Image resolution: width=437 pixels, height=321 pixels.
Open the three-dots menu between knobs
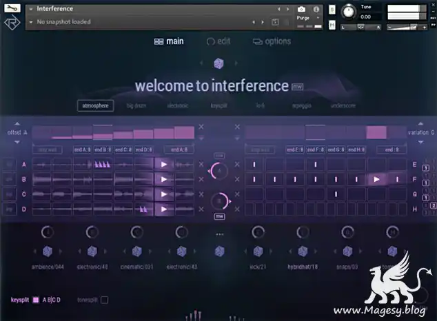click(x=220, y=234)
